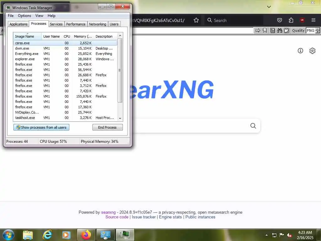Open the Engine stats link
321x241 pixels.
(x=170, y=217)
